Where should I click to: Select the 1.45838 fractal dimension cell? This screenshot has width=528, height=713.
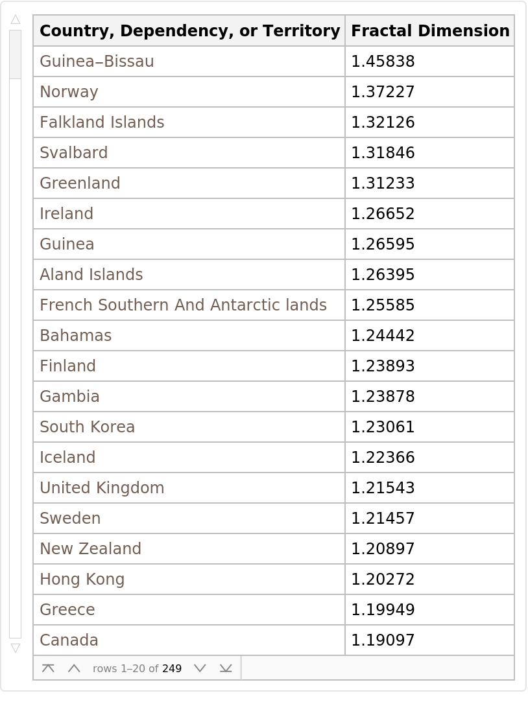click(x=383, y=62)
